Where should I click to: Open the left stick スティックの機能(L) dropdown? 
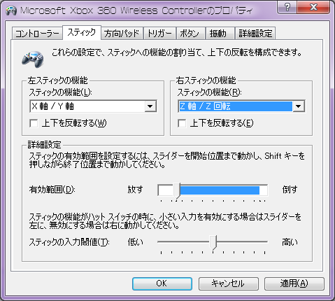click(93, 106)
